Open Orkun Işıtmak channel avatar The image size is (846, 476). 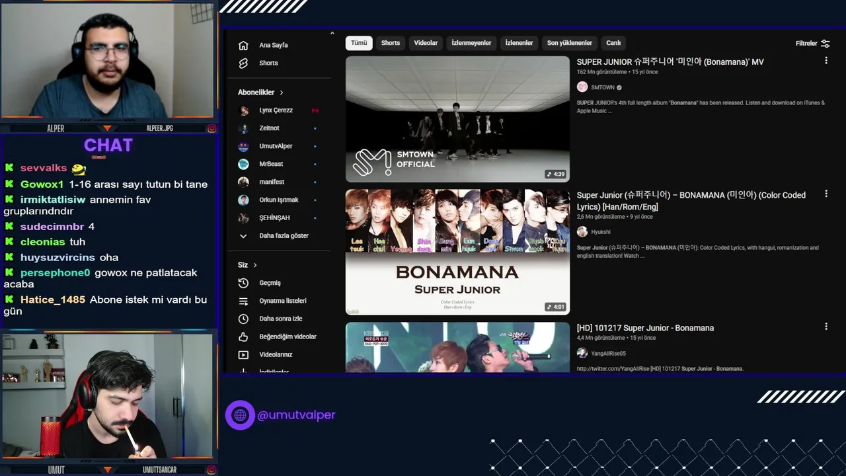pos(244,200)
